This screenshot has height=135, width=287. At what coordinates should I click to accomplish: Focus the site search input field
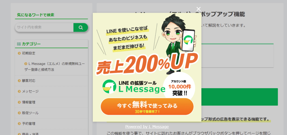44,28
